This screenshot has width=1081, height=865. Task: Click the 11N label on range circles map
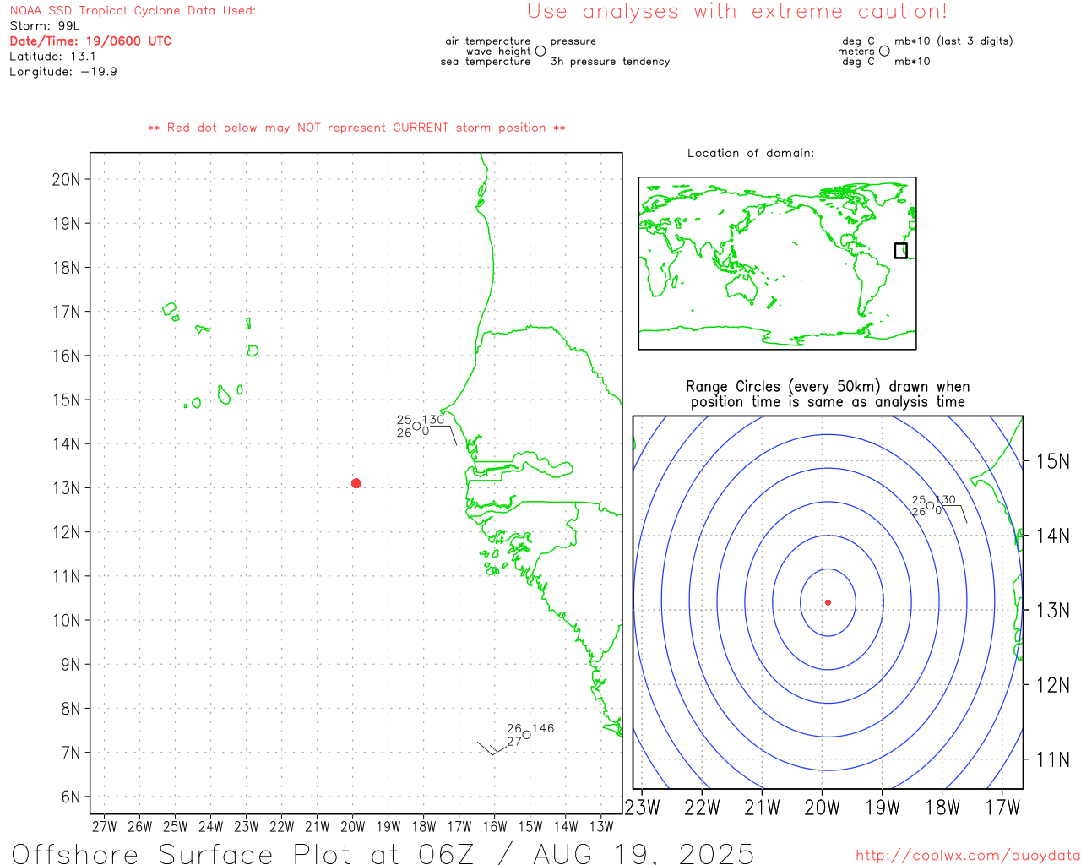click(1053, 760)
